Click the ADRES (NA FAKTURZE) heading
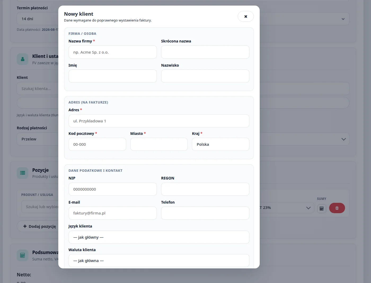Screen dimensions: 371x283 coord(88,102)
